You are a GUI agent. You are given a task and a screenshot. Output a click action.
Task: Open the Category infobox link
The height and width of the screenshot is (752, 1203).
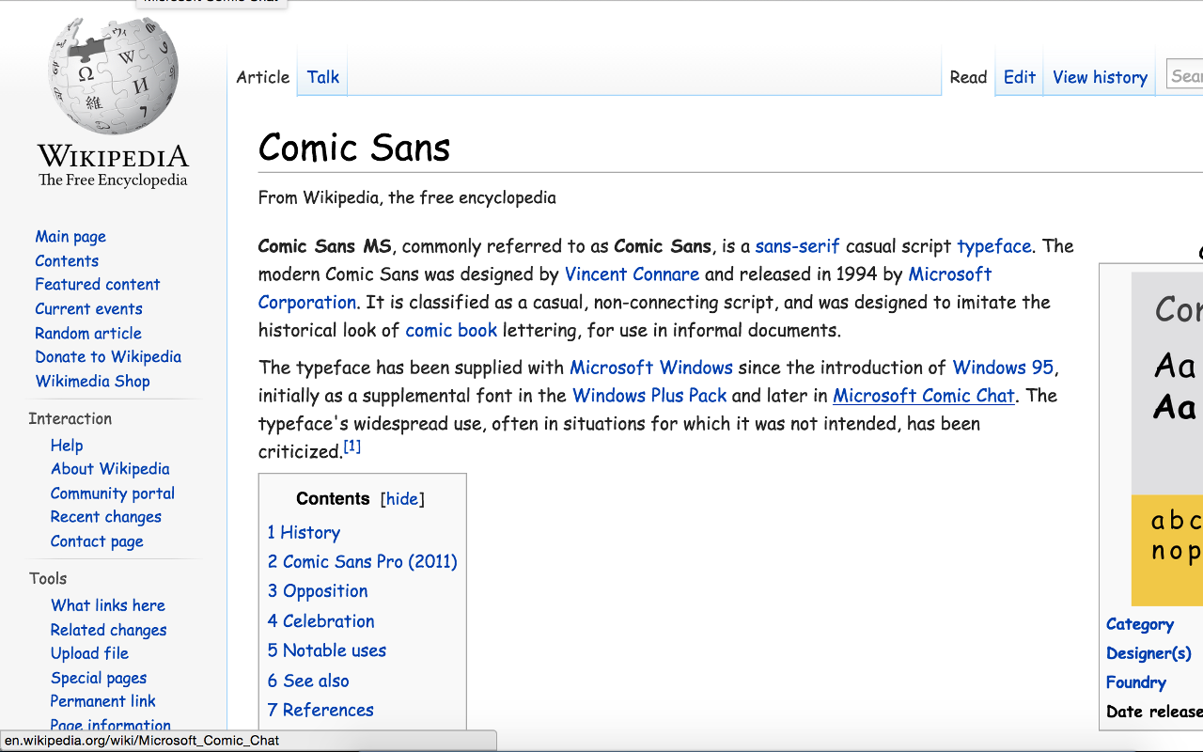tap(1140, 624)
